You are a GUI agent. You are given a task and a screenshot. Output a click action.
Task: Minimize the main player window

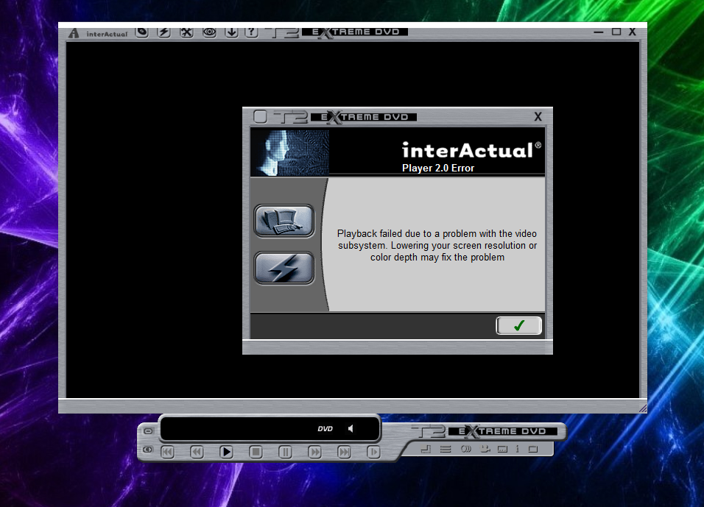(x=599, y=32)
